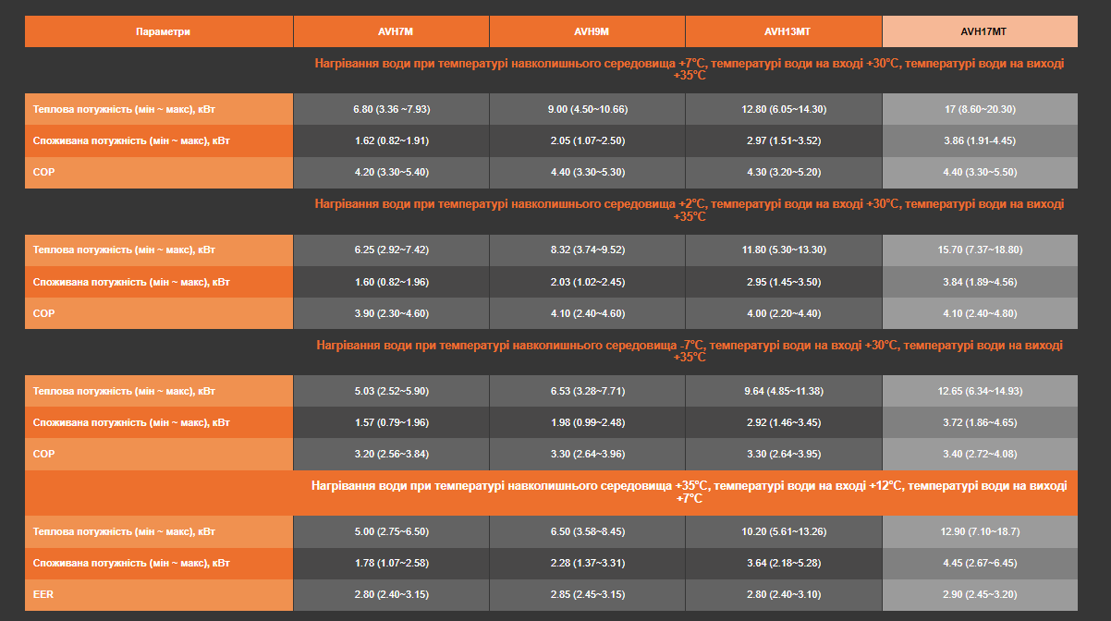This screenshot has width=1111, height=621.
Task: Click the -7°C ambient heating section heading
Action: pos(689,350)
